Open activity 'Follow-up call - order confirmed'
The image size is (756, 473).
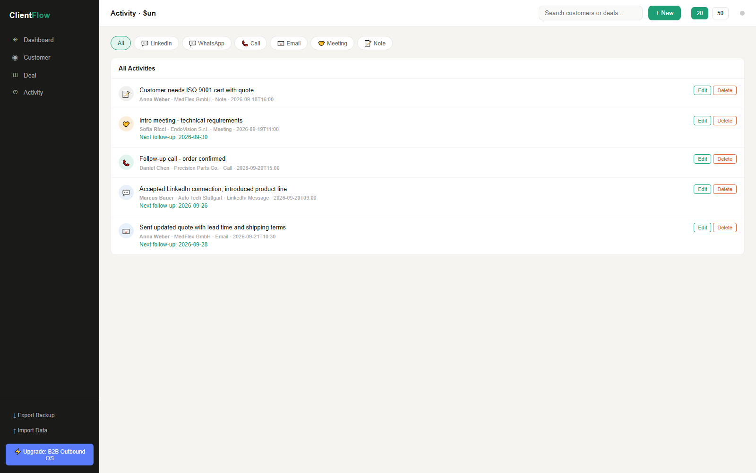[182, 159]
